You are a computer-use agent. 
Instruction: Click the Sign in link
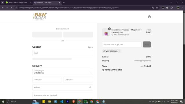pos(90,47)
